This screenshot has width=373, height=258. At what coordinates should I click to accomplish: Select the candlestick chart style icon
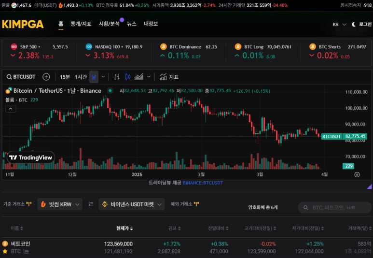(x=128, y=77)
